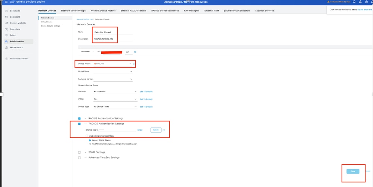Open the hamburger navigation menu

click(x=6, y=1)
